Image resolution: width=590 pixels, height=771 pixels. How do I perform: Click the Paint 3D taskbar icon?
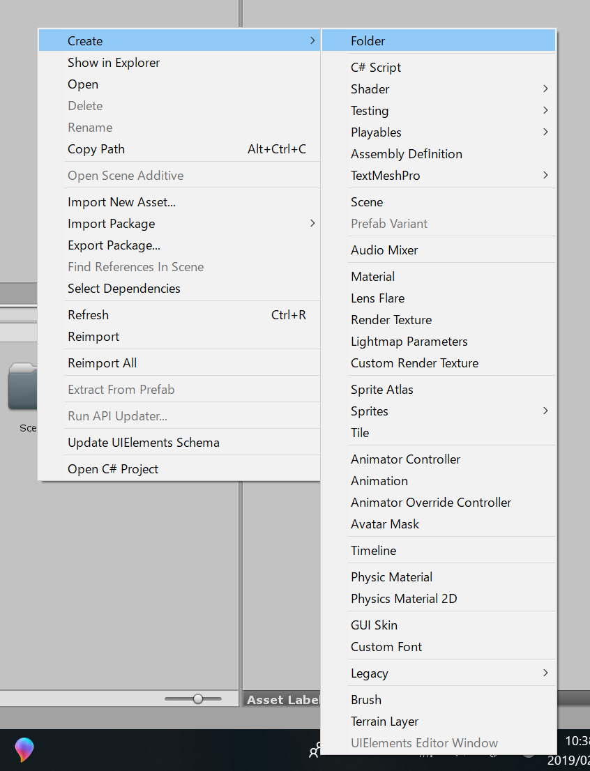(24, 750)
